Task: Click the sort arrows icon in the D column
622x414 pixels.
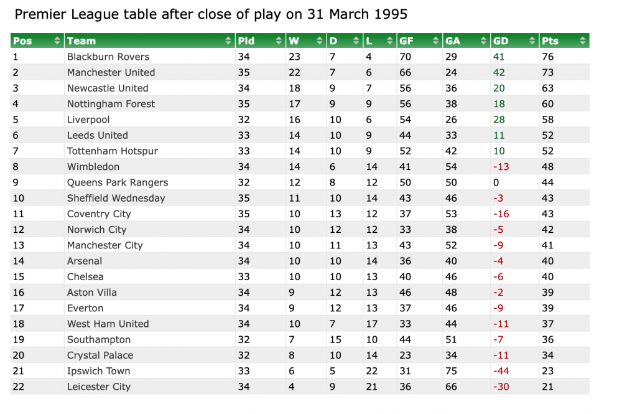Action: [x=356, y=41]
